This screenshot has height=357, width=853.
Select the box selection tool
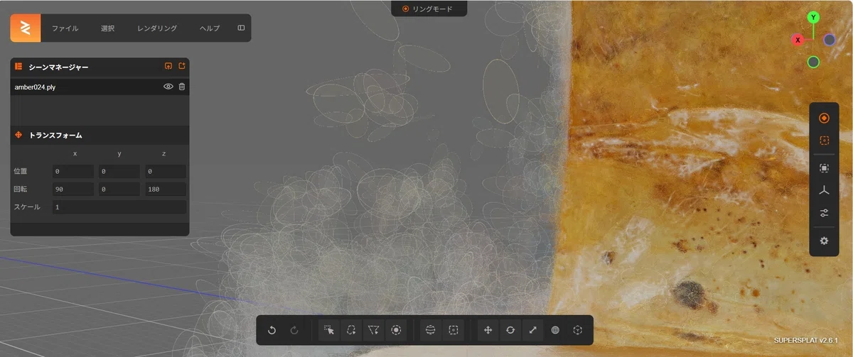453,330
